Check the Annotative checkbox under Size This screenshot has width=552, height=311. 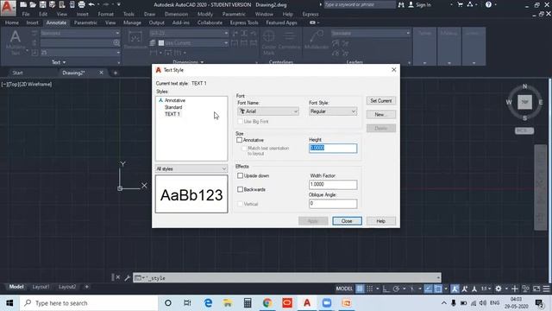[x=240, y=140]
